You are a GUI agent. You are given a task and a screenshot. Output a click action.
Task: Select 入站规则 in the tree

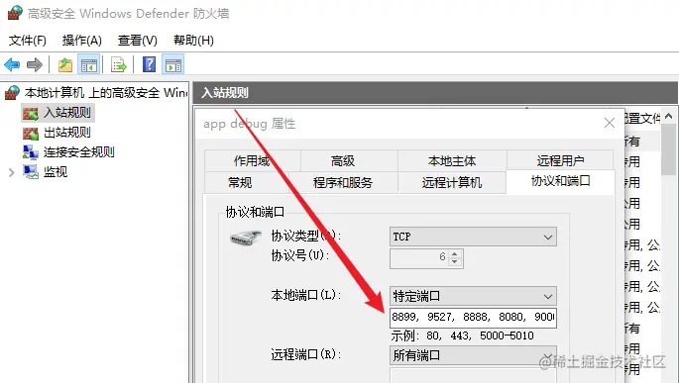(67, 113)
